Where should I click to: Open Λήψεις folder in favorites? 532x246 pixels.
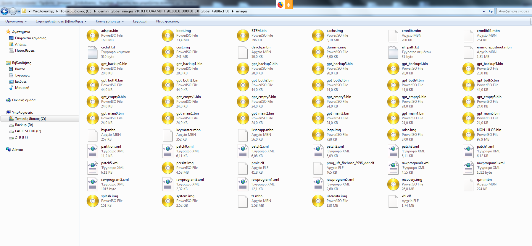[21, 44]
